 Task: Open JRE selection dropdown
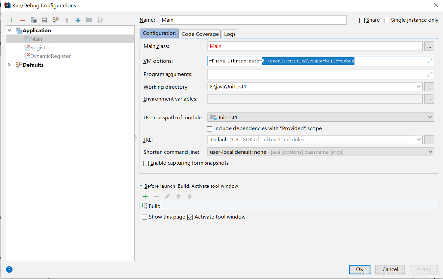[x=419, y=140]
